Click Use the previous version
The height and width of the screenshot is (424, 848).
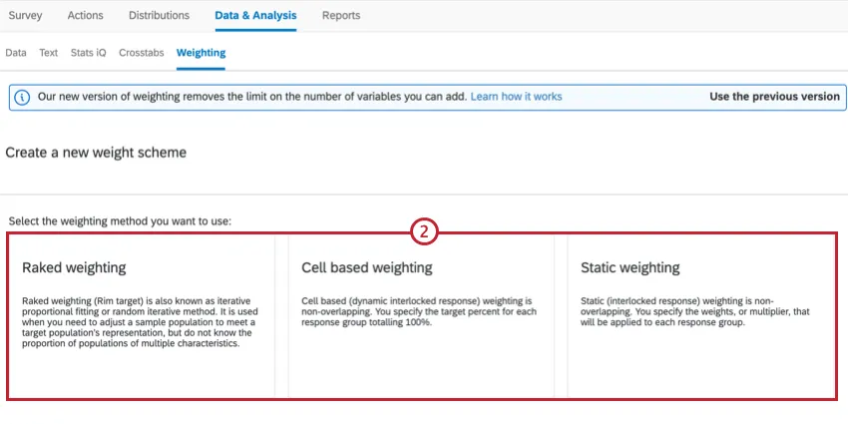click(x=774, y=97)
